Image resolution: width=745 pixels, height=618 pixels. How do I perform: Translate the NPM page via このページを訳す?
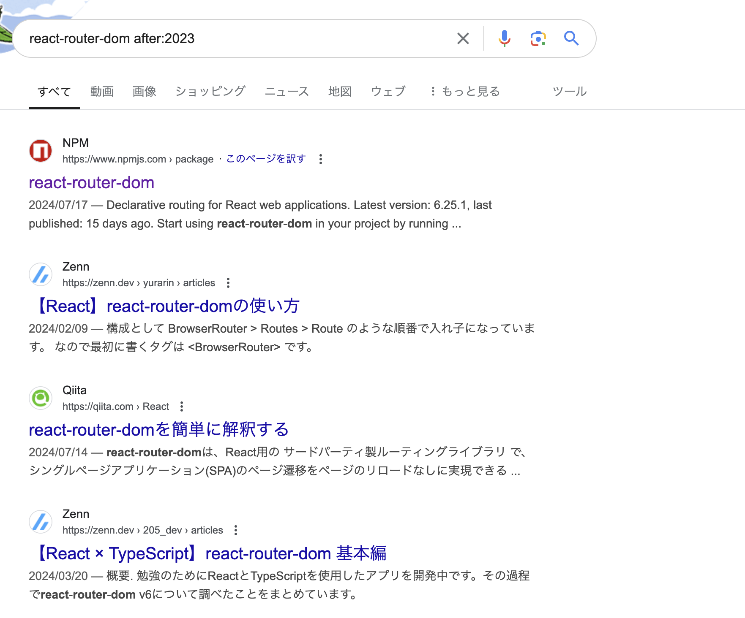click(x=265, y=159)
